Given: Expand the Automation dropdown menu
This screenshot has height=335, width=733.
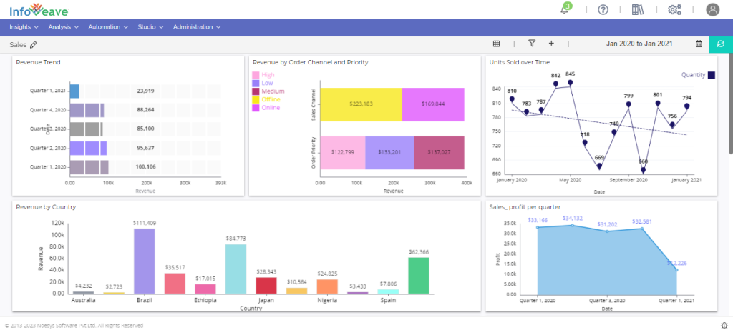Looking at the screenshot, I should pos(108,27).
